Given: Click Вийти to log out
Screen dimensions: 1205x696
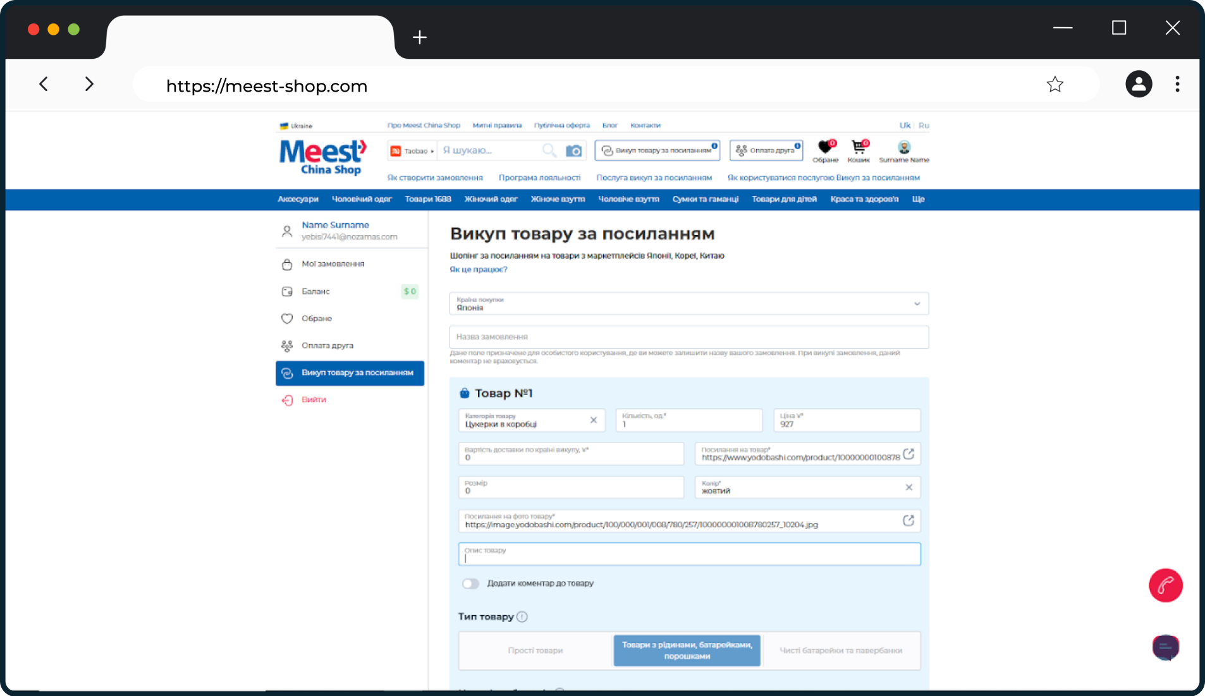Looking at the screenshot, I should 314,400.
